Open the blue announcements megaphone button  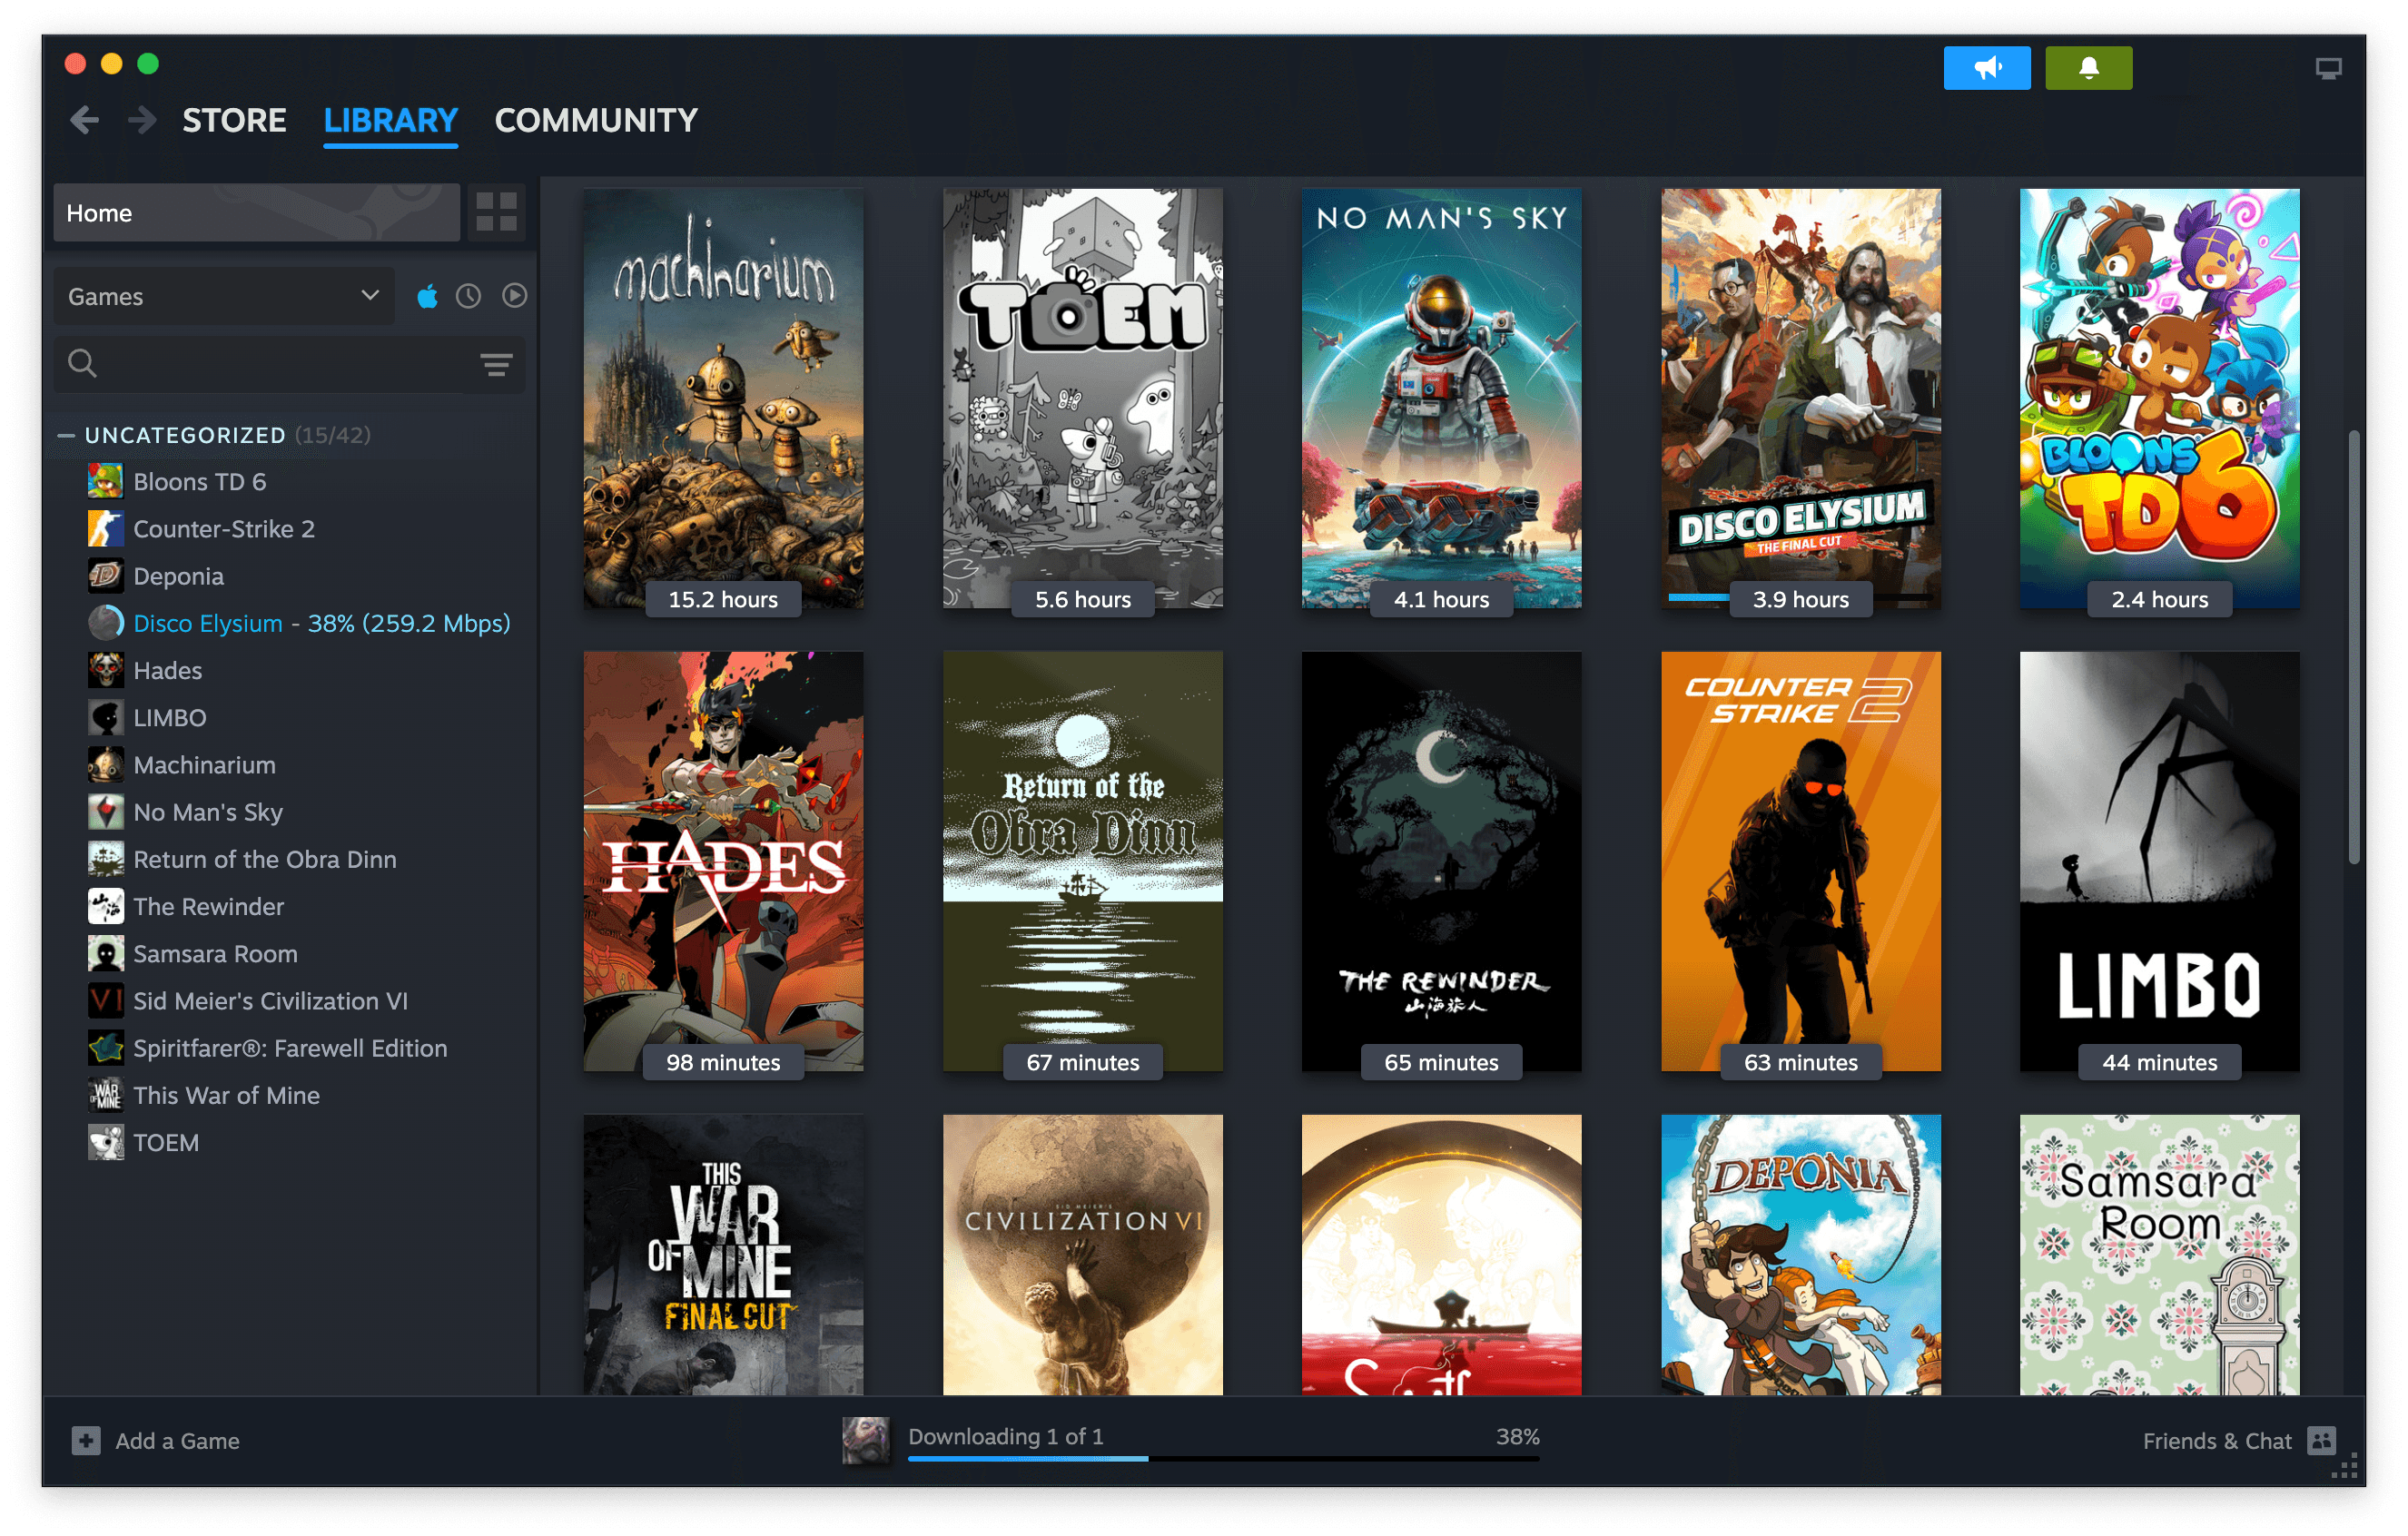point(1986,68)
